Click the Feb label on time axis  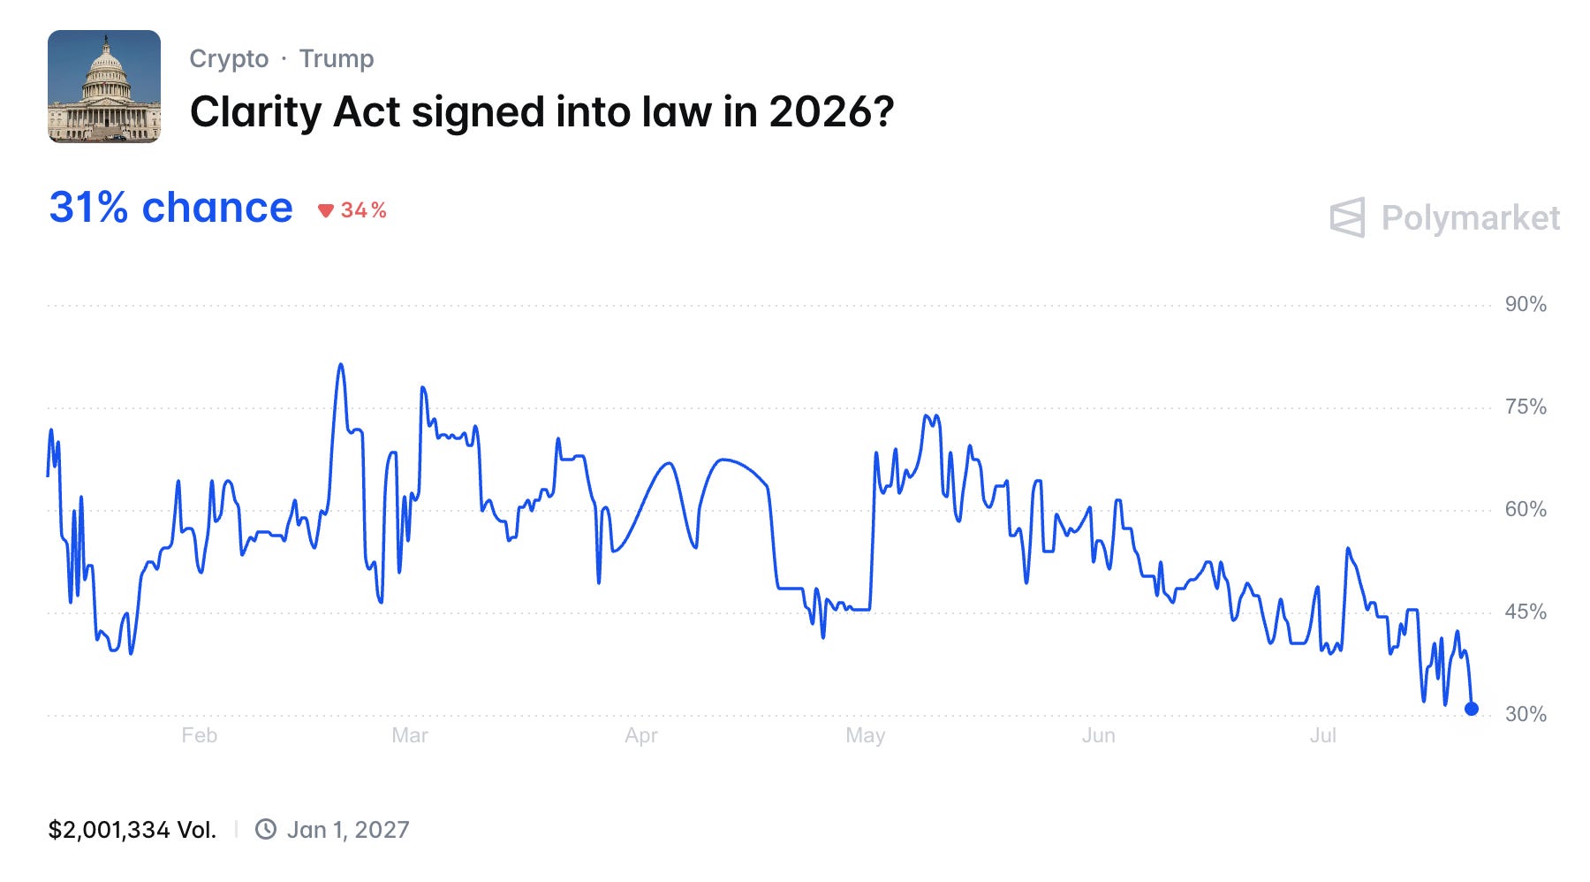click(x=200, y=735)
